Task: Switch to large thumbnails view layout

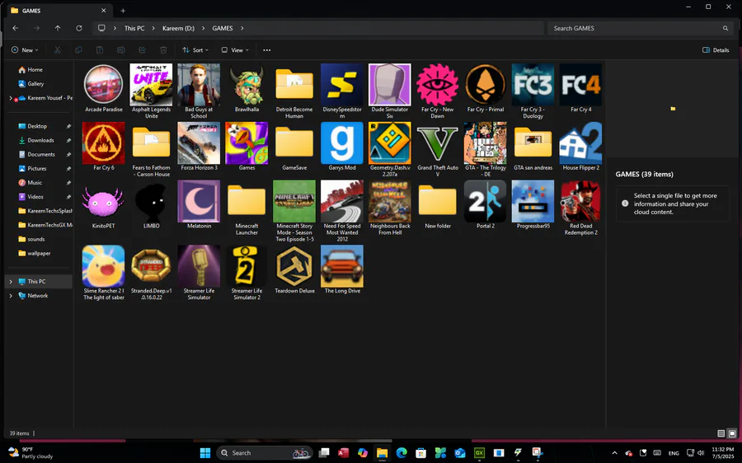Action: pyautogui.click(x=732, y=433)
